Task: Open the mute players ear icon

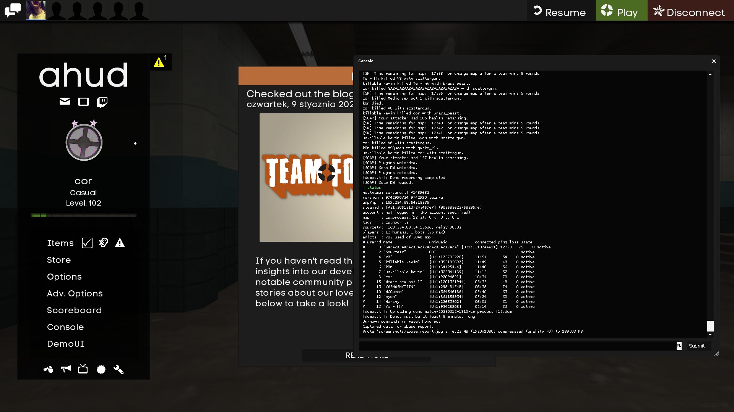Action: pos(104,243)
